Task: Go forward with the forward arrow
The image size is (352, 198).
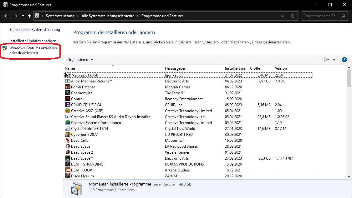Action: tap(16, 16)
